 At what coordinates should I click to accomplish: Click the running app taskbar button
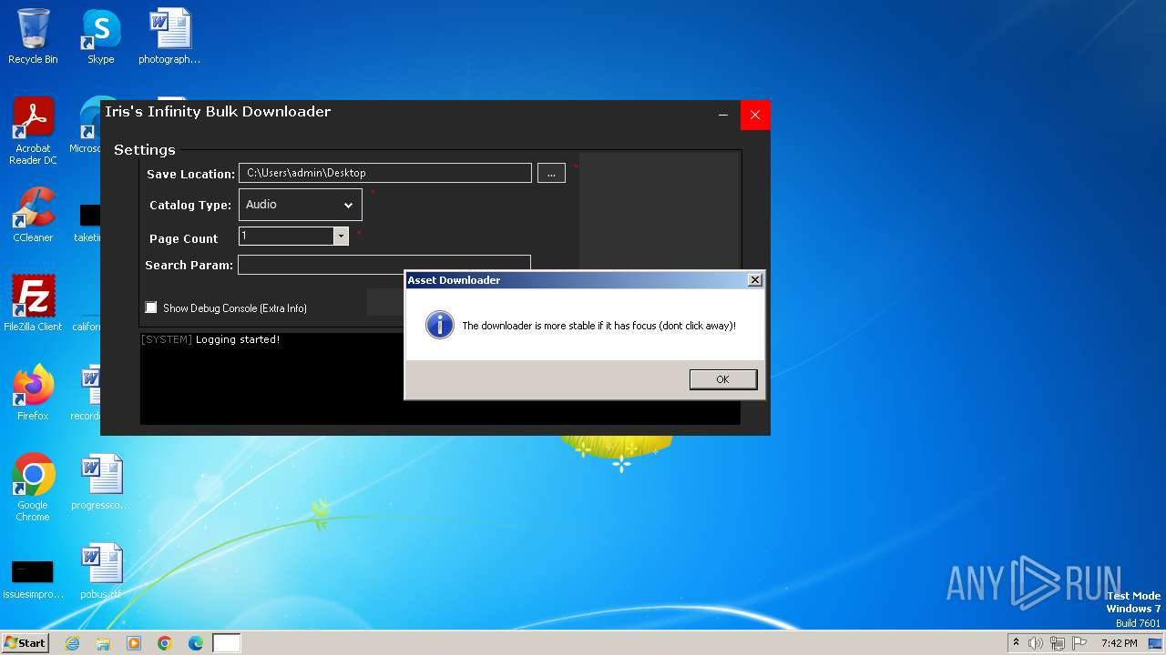click(227, 643)
